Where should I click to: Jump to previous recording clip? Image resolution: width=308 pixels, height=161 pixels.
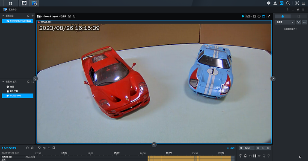click(x=240, y=156)
